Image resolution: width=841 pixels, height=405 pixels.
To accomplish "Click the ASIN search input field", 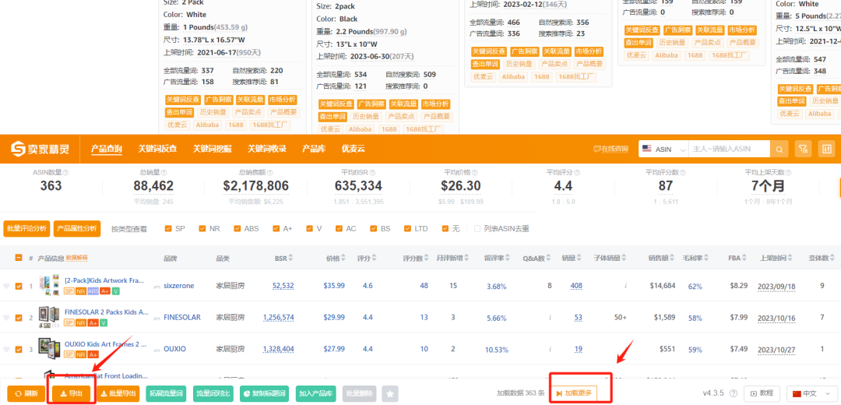I will click(x=729, y=149).
